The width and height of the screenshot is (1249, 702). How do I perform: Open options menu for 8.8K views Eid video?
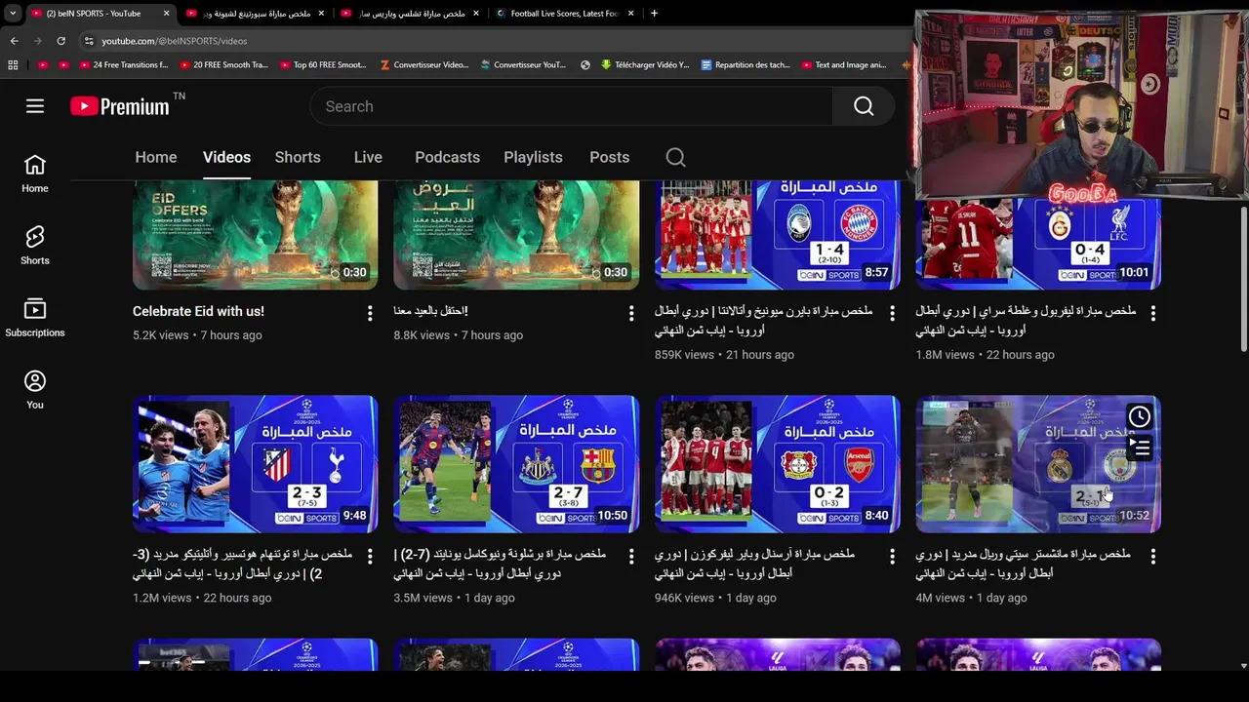(x=631, y=313)
